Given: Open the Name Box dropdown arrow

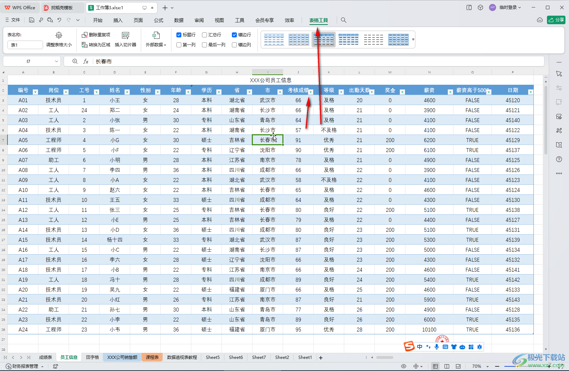Looking at the screenshot, I should [x=56, y=61].
